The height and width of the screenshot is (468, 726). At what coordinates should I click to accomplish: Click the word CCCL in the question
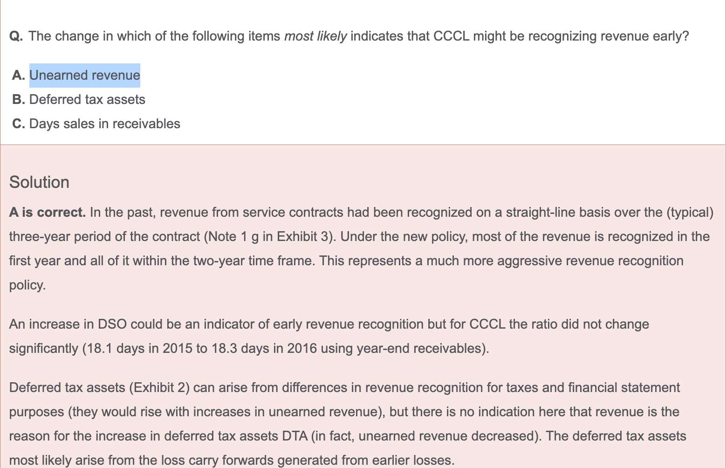tap(452, 36)
